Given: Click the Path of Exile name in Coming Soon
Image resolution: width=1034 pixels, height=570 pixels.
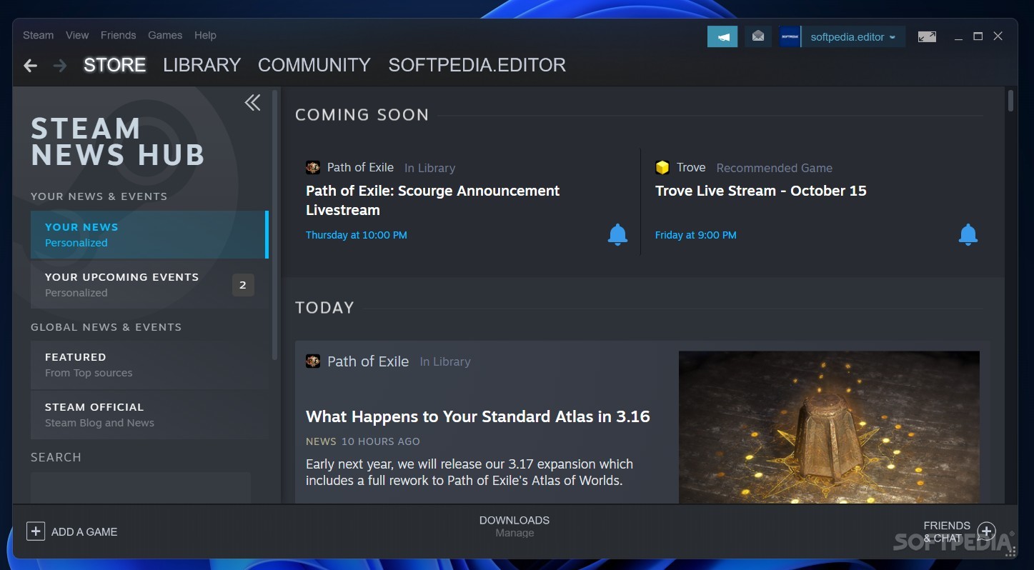Looking at the screenshot, I should click(360, 167).
